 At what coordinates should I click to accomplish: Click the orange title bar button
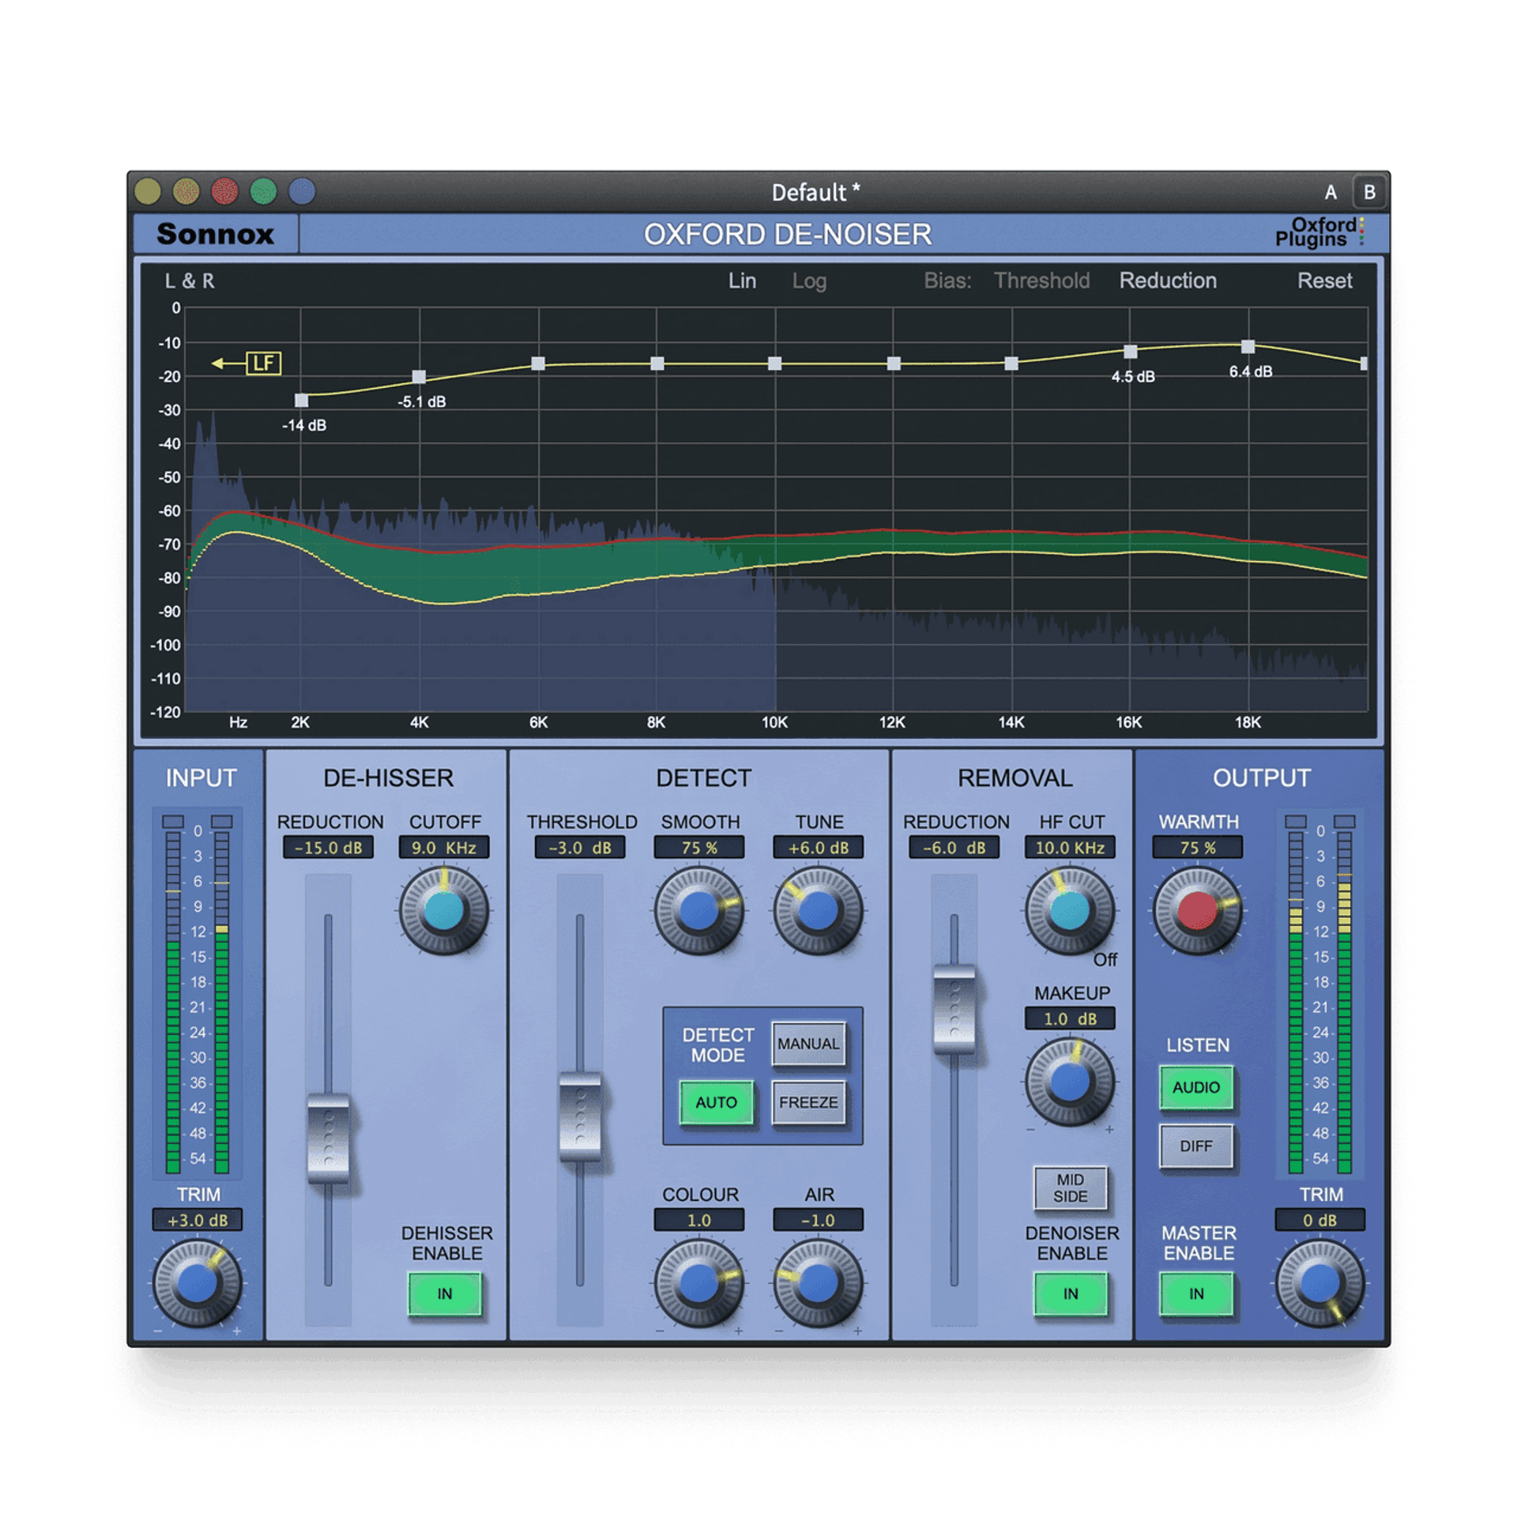(186, 191)
